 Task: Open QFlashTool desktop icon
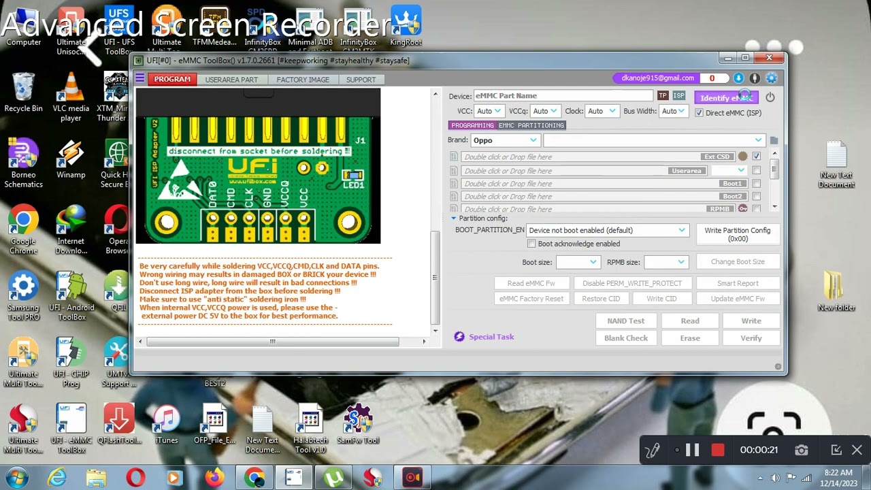pyautogui.click(x=119, y=425)
